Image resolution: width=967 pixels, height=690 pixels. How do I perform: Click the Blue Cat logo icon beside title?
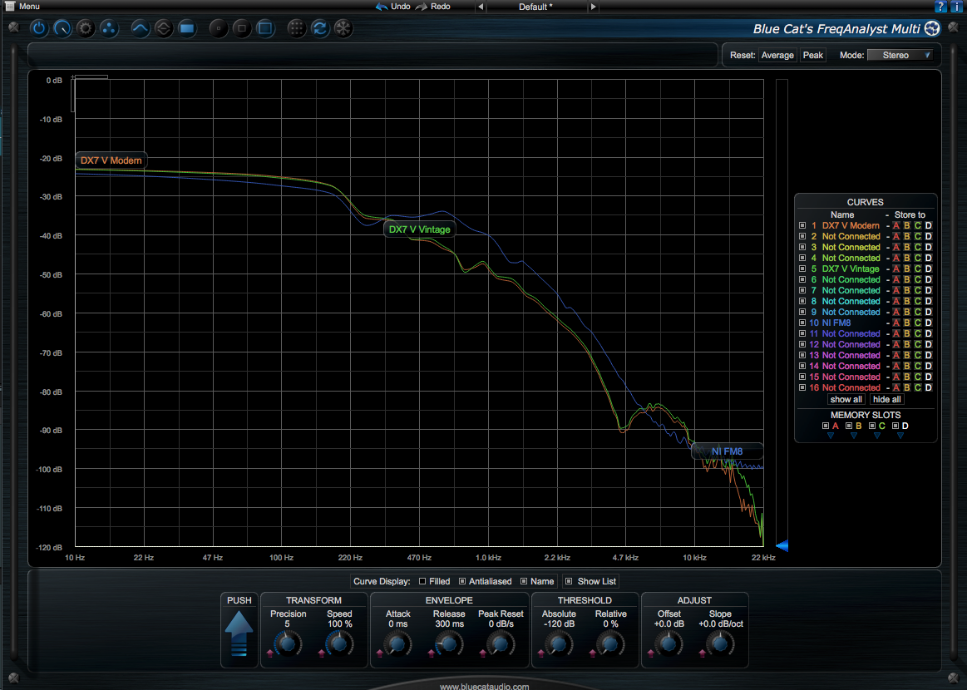click(x=932, y=28)
